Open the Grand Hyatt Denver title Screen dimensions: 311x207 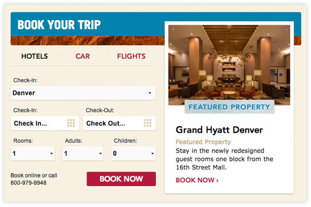[x=219, y=130]
